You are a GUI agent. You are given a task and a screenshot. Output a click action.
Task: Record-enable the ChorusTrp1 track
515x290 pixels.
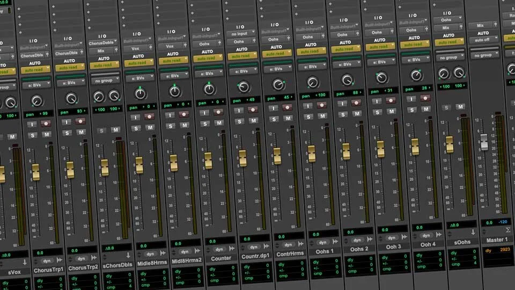click(x=46, y=124)
